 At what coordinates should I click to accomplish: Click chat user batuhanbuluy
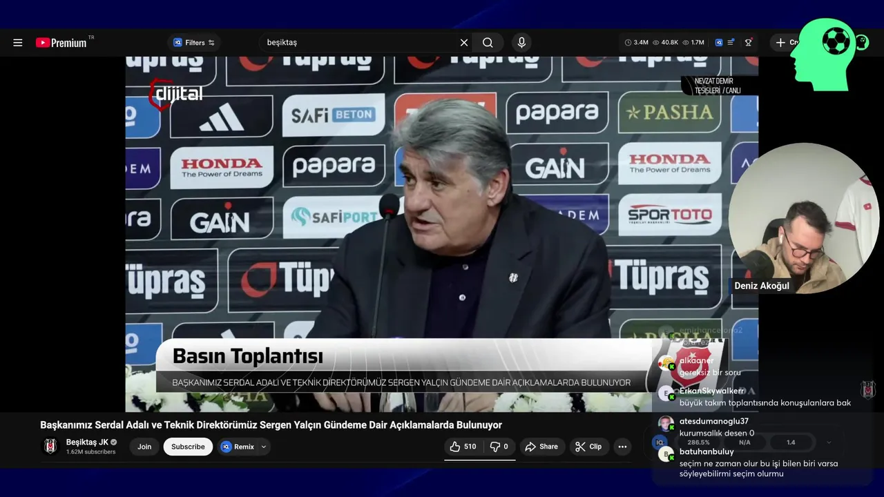[707, 452]
